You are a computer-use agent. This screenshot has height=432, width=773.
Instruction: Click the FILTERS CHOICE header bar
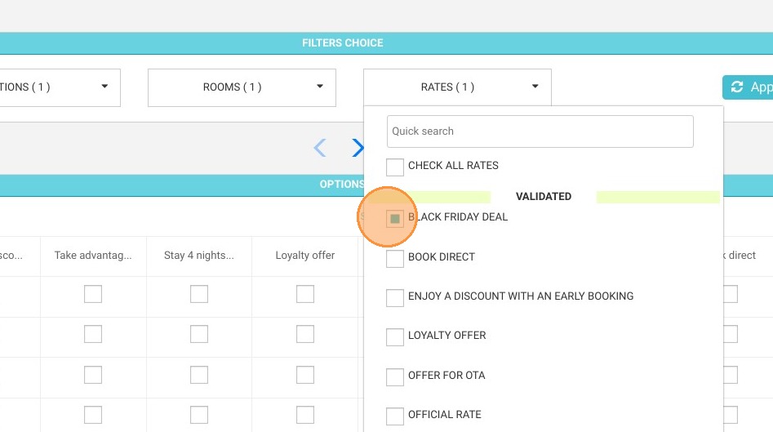pyautogui.click(x=387, y=43)
